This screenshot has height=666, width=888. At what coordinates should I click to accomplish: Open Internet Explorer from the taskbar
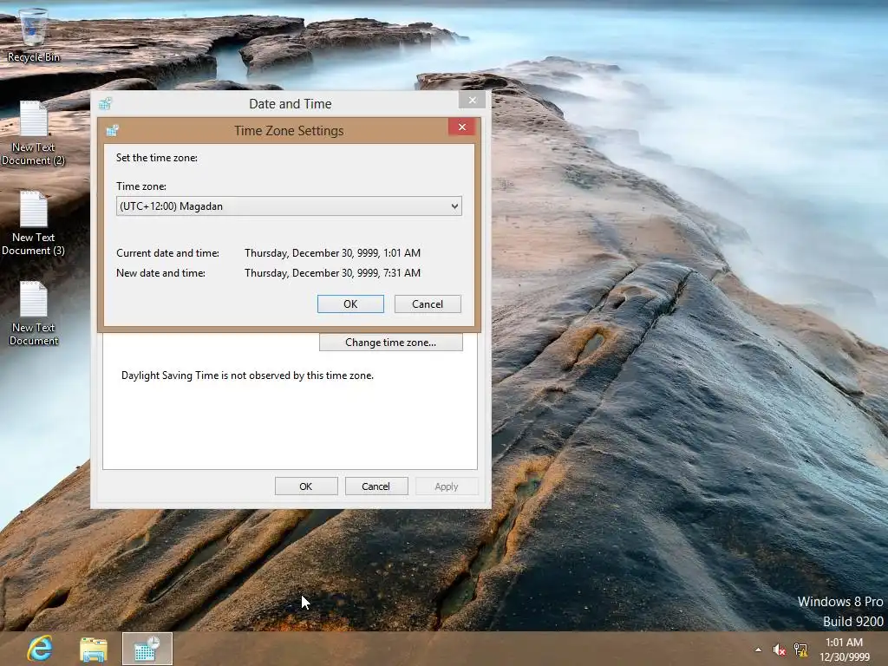coord(40,649)
